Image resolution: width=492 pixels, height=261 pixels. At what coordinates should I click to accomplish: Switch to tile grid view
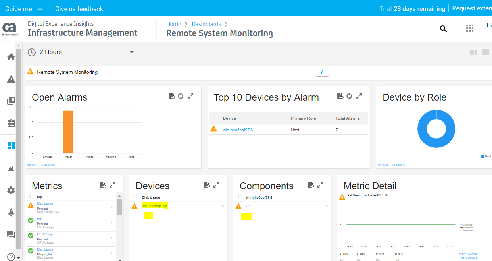point(473,52)
